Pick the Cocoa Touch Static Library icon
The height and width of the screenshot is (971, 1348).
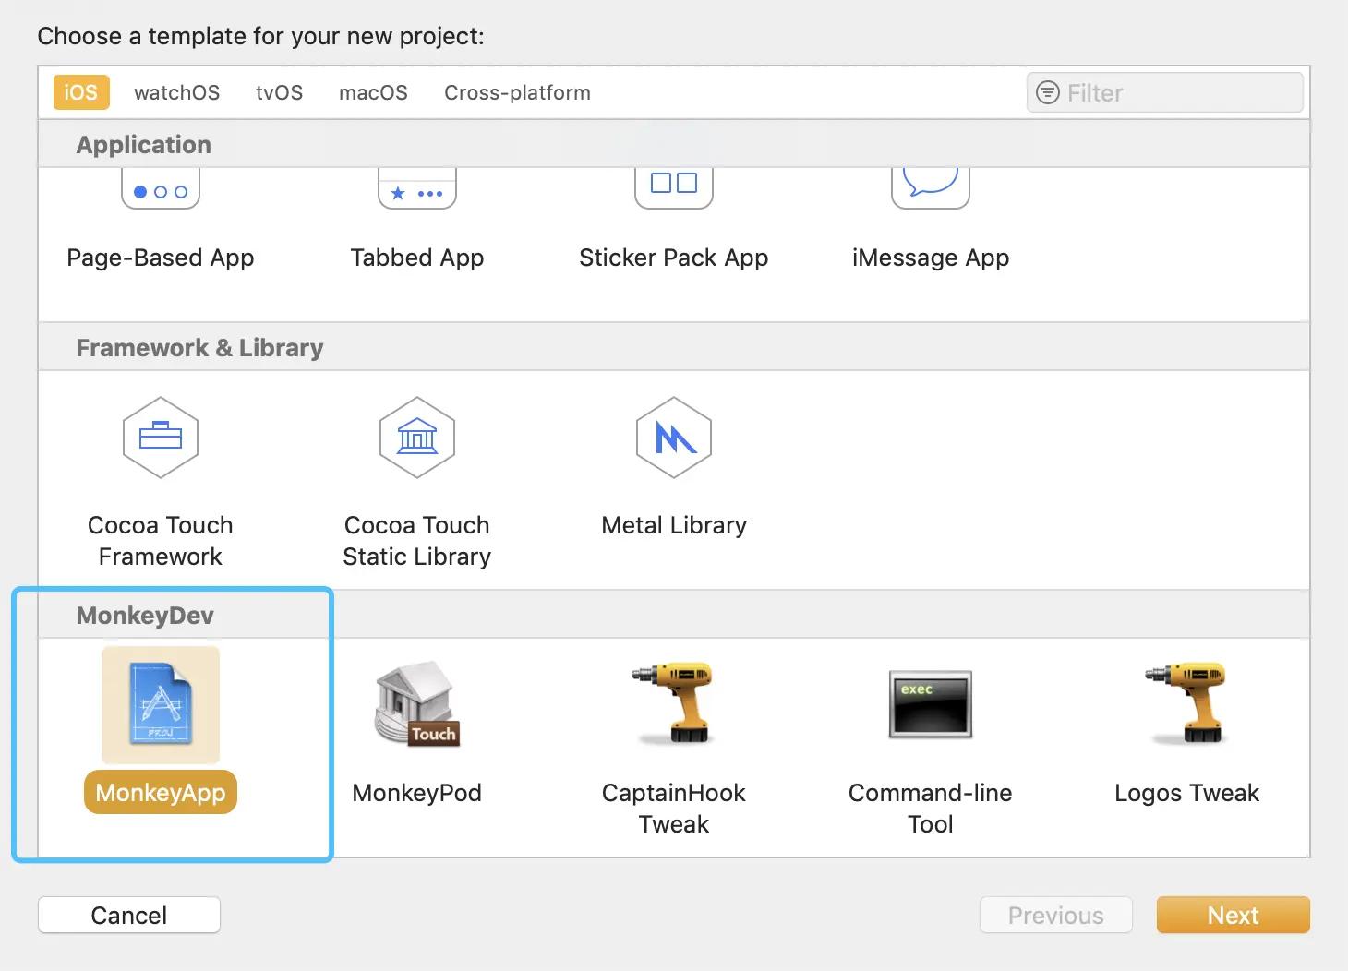click(x=417, y=438)
